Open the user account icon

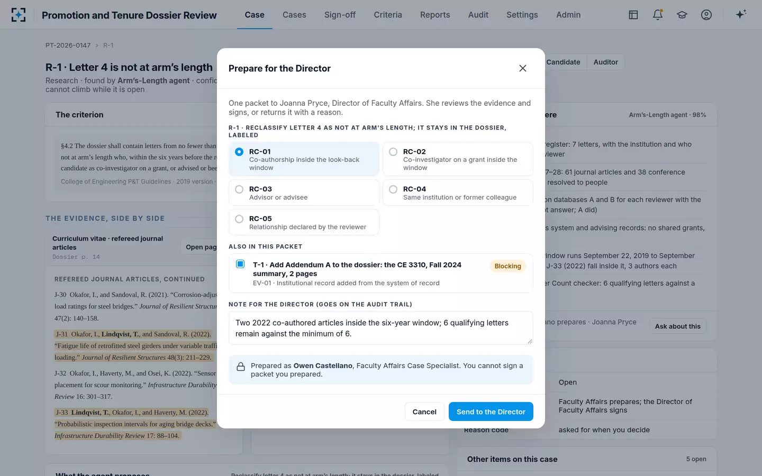click(706, 15)
